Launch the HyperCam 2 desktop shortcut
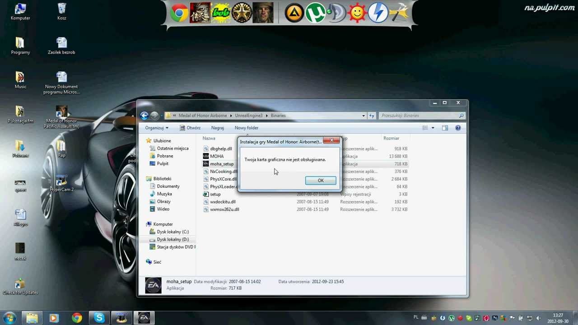578x325 pixels. tap(61, 183)
